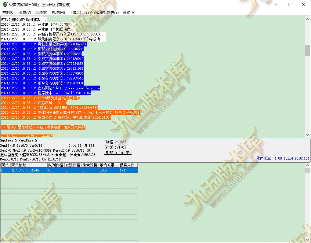The image size is (311, 243).
Task: Click log line 商业登录器购买QQ: 718846686
Action: pos(44,44)
